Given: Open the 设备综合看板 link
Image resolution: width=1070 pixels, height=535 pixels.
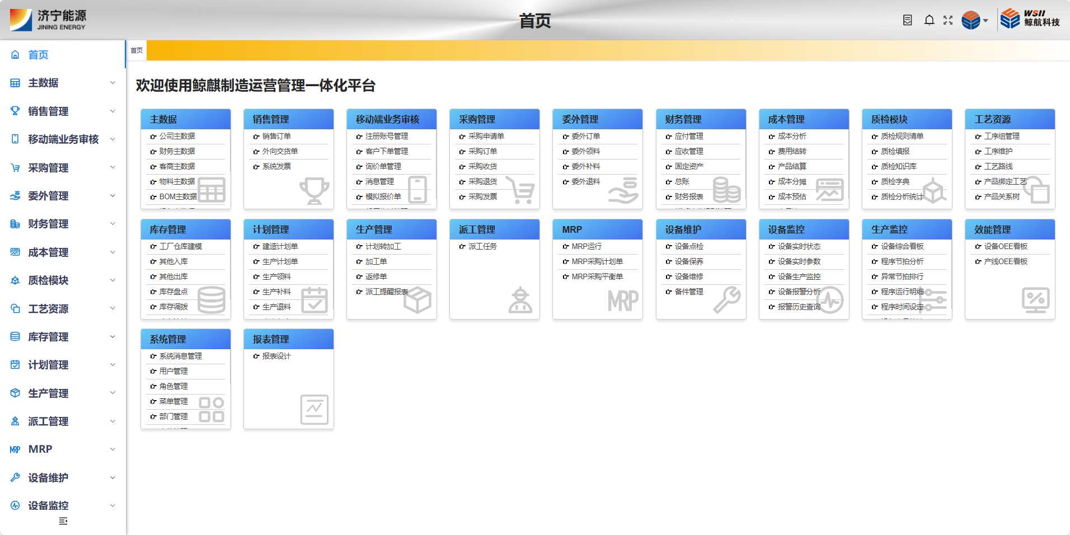Looking at the screenshot, I should [902, 246].
